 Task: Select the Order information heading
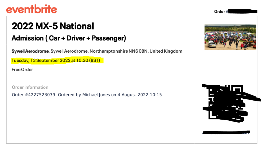coord(30,87)
